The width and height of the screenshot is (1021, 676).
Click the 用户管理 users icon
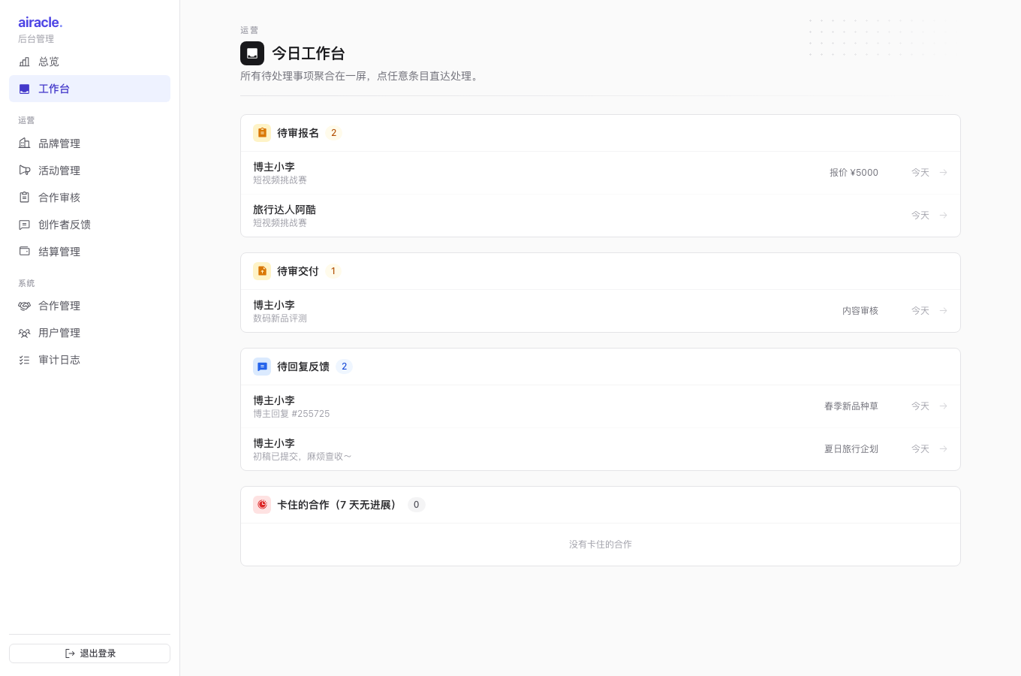click(x=24, y=333)
